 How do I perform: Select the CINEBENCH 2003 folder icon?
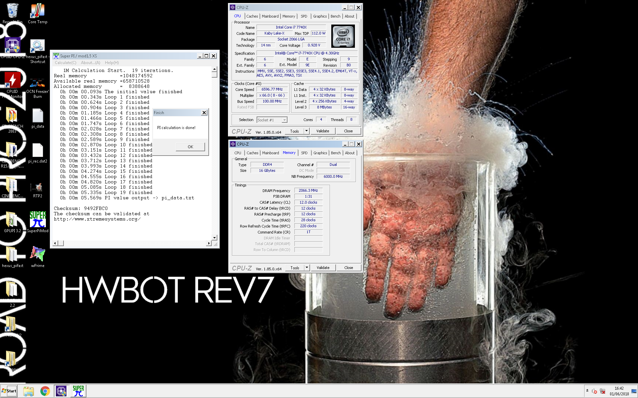[x=12, y=120]
